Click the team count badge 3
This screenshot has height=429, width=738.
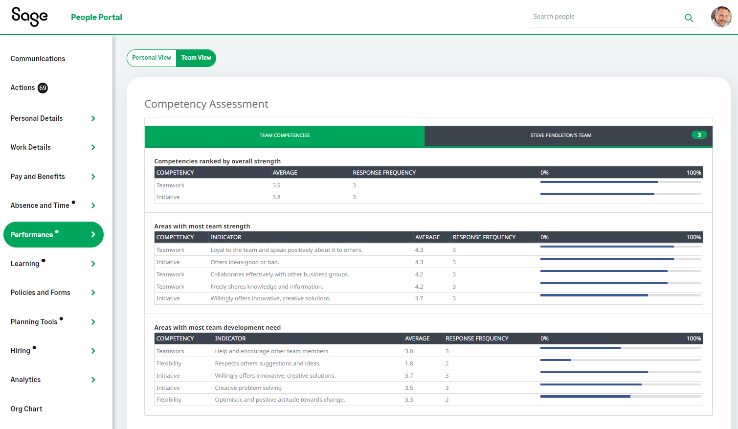pyautogui.click(x=699, y=135)
